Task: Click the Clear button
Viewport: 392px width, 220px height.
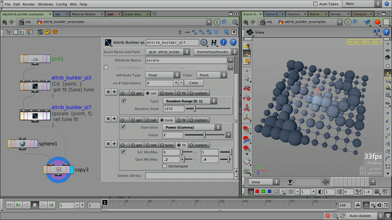Action: [x=194, y=83]
